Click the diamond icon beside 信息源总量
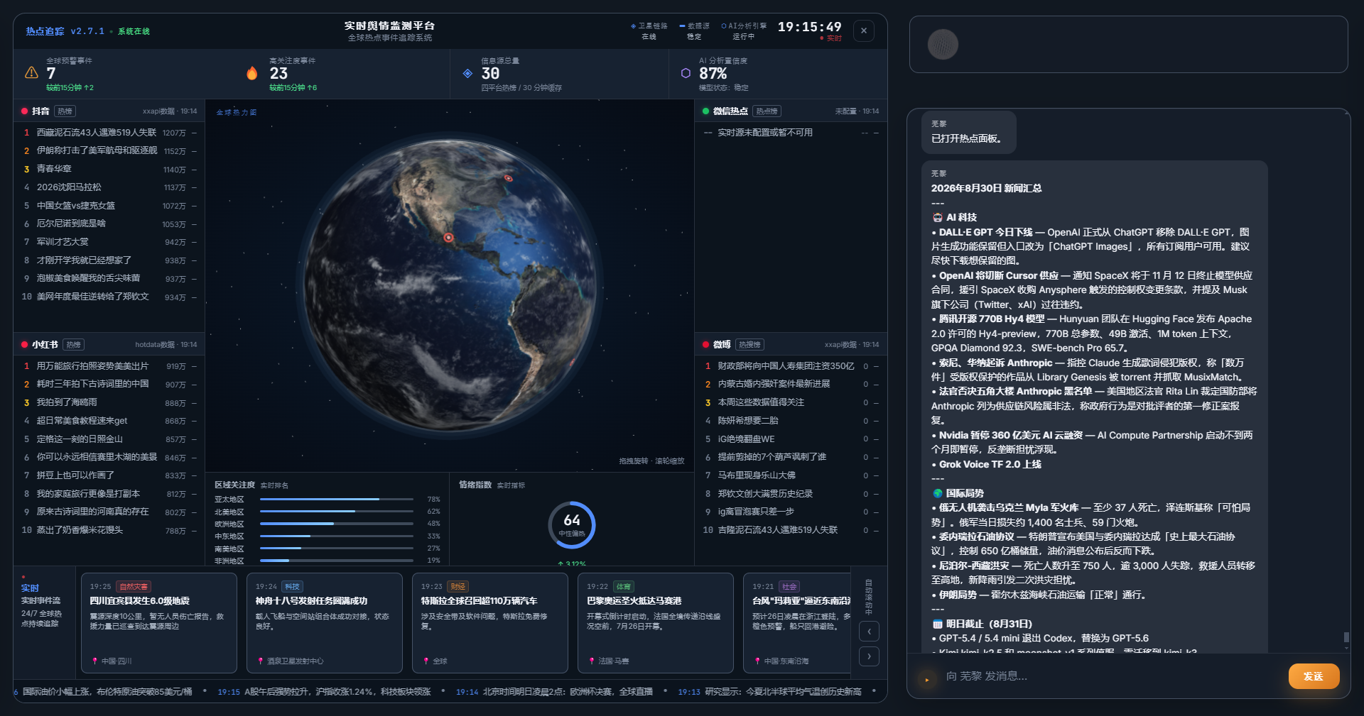This screenshot has width=1364, height=716. tap(467, 73)
